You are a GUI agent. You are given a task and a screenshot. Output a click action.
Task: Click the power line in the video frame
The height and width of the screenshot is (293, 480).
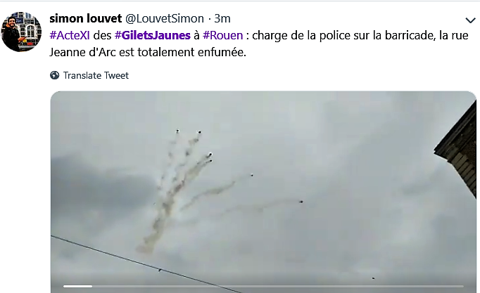(x=144, y=263)
